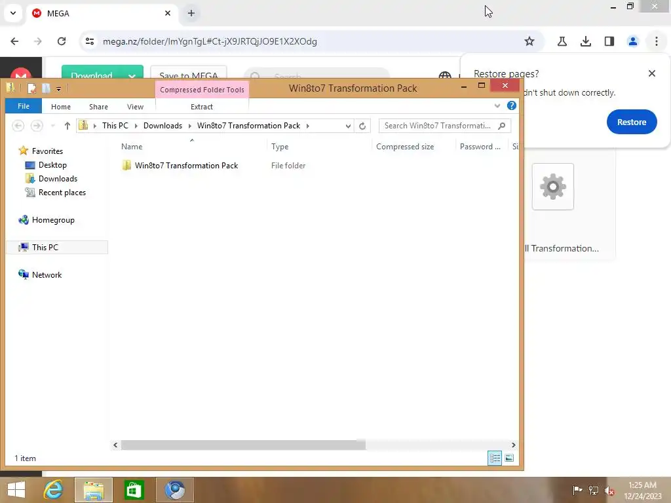Select Desktop in navigation pane

click(x=52, y=164)
